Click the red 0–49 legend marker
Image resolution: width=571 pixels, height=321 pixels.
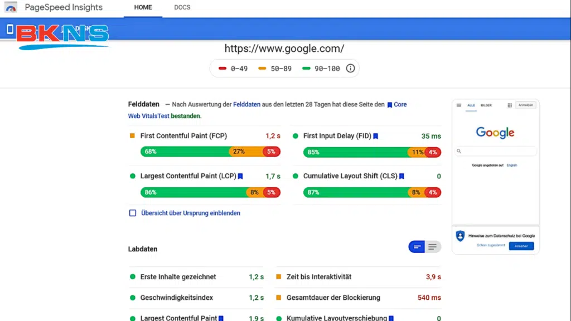pos(222,68)
